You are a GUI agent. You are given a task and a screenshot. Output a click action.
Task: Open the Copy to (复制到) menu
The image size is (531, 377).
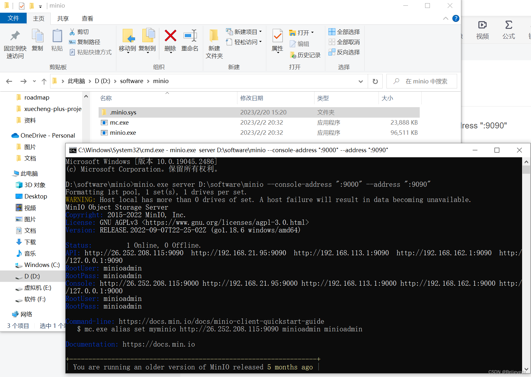[x=147, y=41]
